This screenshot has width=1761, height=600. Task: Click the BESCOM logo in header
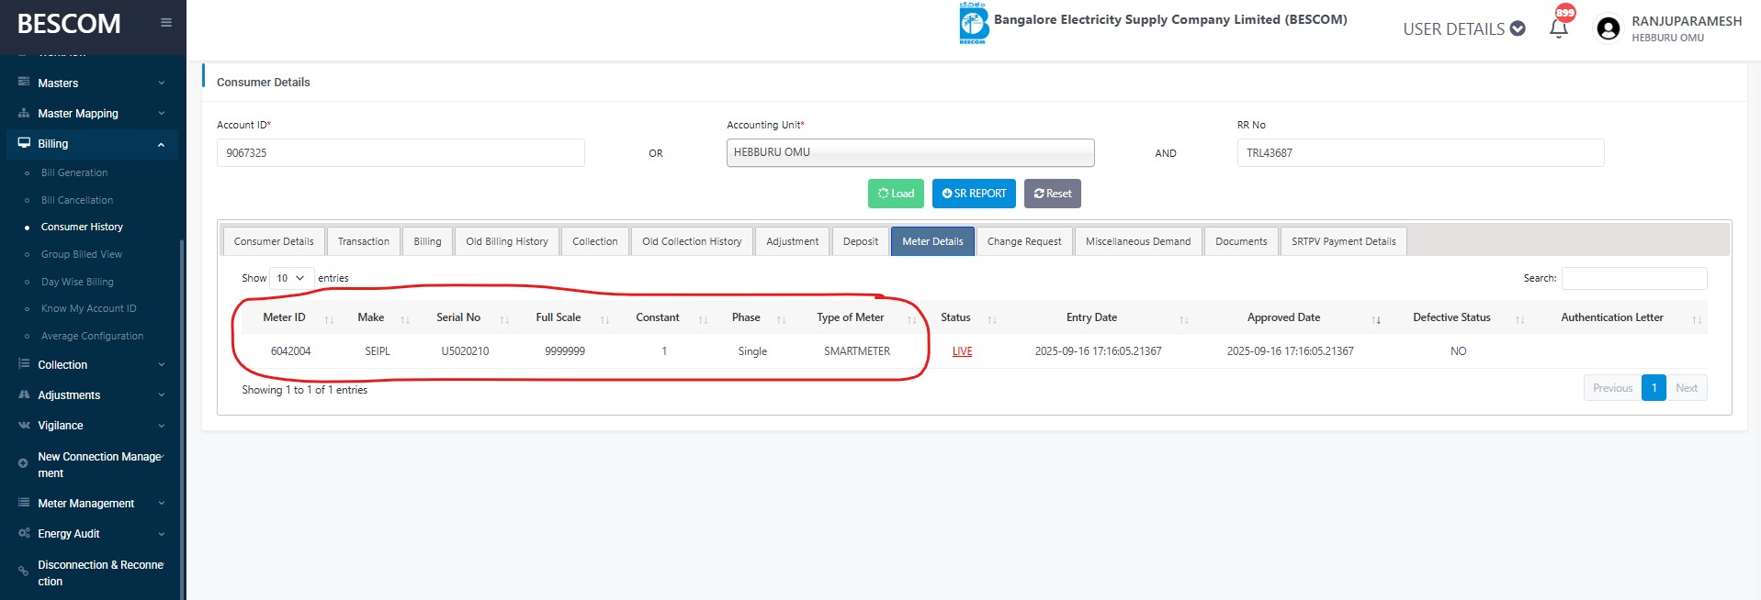click(973, 23)
